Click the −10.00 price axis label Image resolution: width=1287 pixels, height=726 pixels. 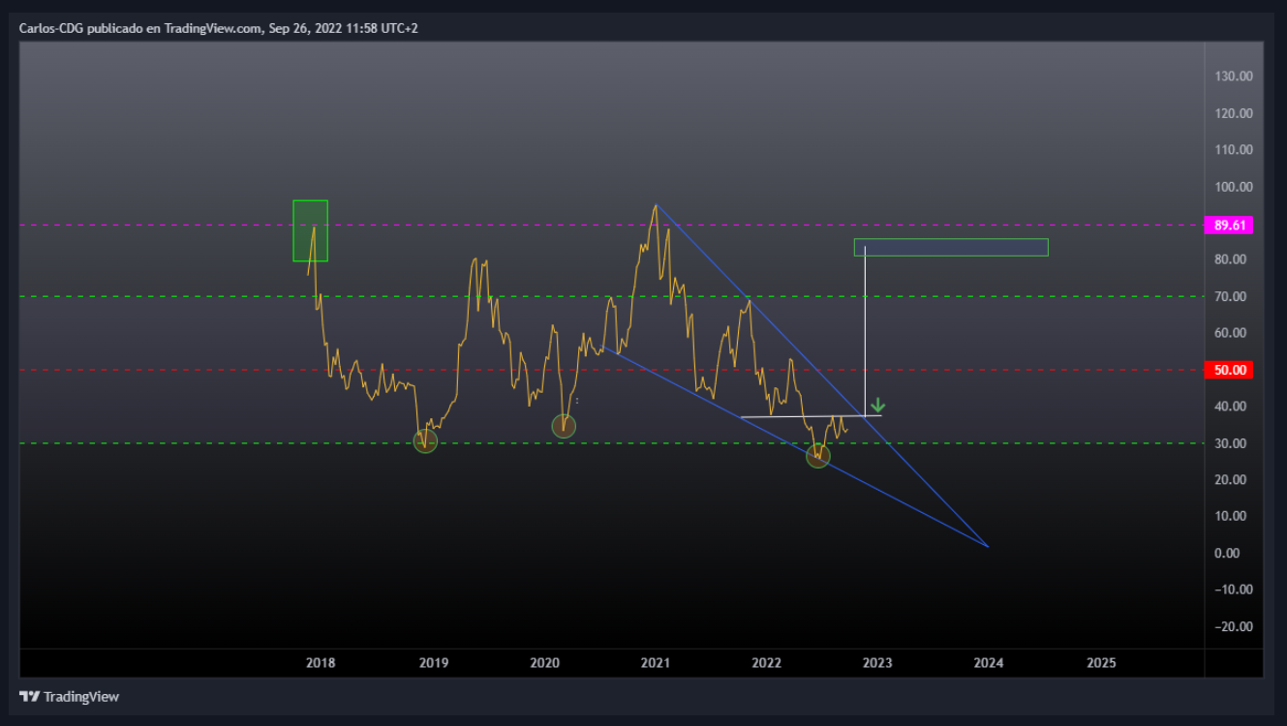pos(1232,590)
